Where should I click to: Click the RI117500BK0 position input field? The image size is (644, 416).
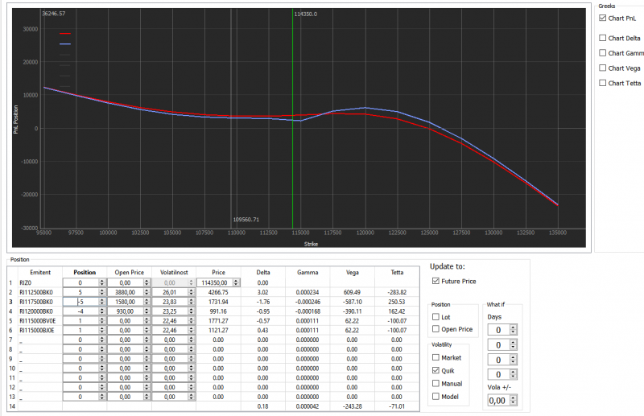pyautogui.click(x=81, y=302)
